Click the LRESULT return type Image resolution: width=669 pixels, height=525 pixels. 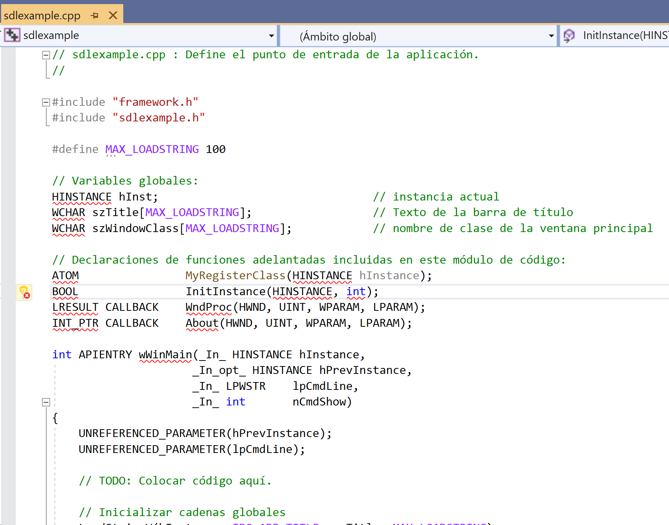pos(75,307)
